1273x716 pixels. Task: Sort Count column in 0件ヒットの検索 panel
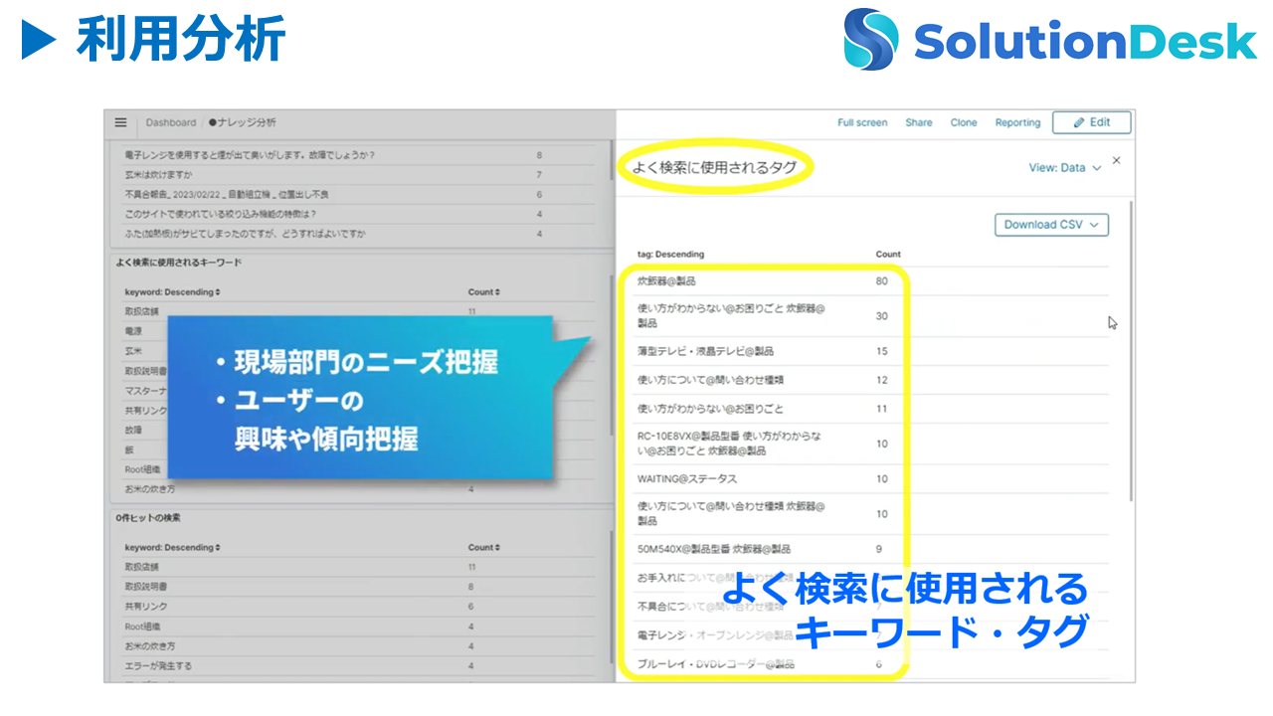click(x=483, y=548)
